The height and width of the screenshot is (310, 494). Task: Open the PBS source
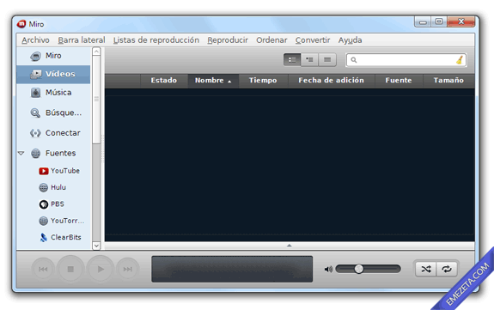tap(53, 204)
